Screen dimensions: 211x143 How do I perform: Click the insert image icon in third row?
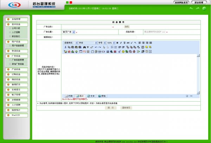[x=65, y=52]
